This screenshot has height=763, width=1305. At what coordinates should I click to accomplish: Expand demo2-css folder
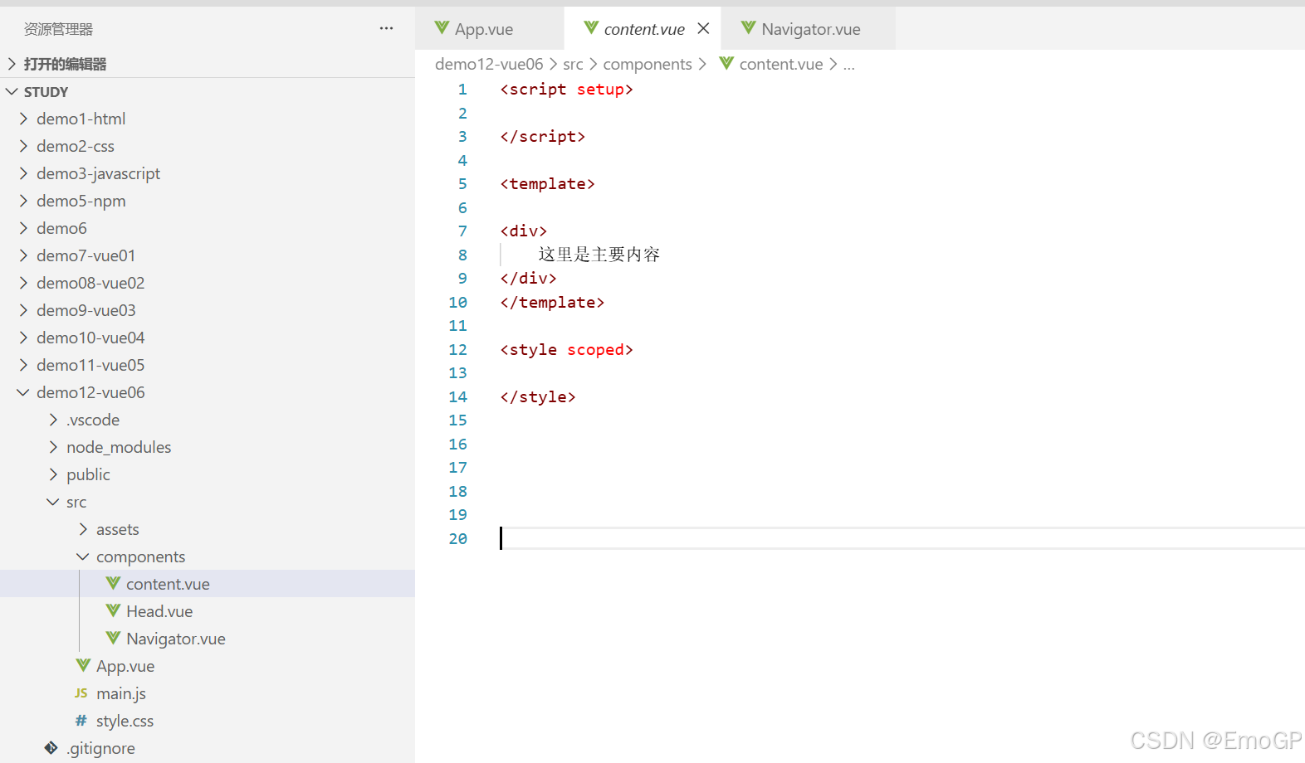pos(208,146)
